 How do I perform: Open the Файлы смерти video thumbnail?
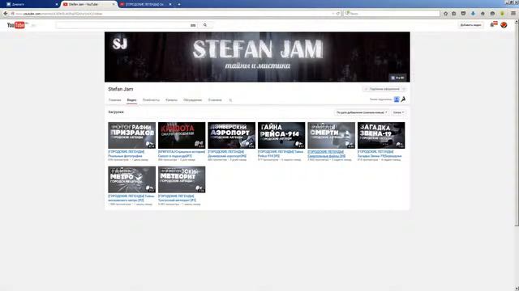[332, 135]
